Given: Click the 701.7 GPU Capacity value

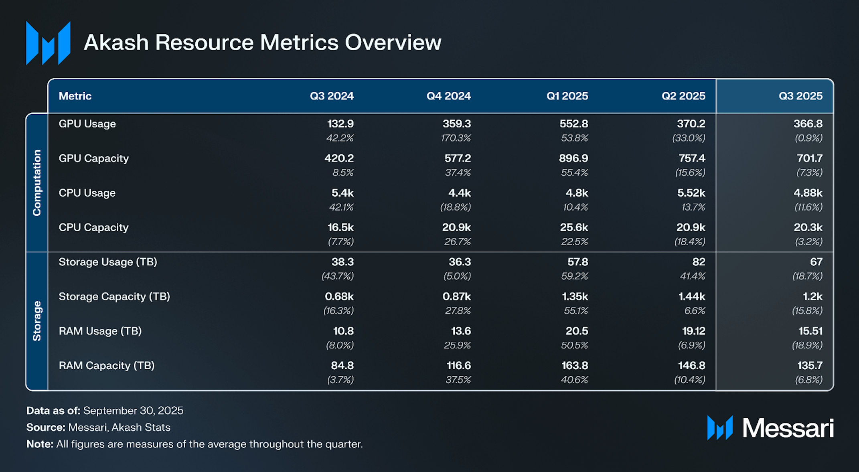Looking at the screenshot, I should pos(809,158).
